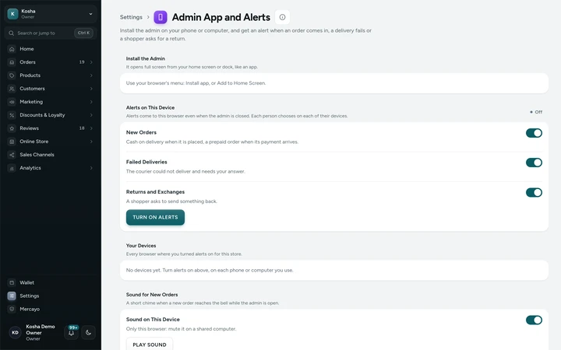The height and width of the screenshot is (350, 561).
Task: Click the Home icon in sidebar
Action: click(12, 49)
